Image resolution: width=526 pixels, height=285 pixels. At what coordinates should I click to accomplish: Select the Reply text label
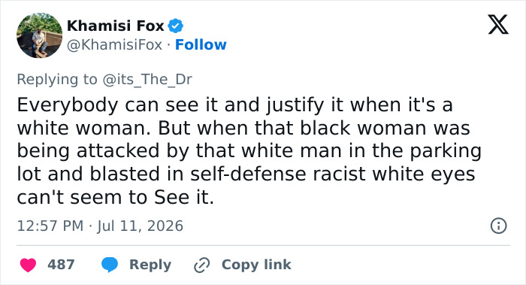pyautogui.click(x=150, y=265)
